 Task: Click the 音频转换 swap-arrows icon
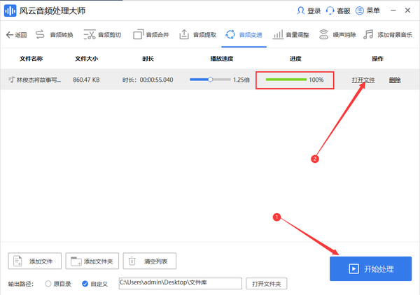tap(40, 34)
